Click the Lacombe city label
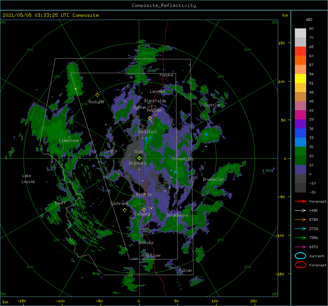 click(x=157, y=91)
